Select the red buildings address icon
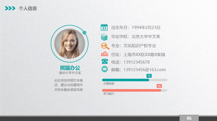The height and width of the screenshot is (121, 217). [105, 54]
